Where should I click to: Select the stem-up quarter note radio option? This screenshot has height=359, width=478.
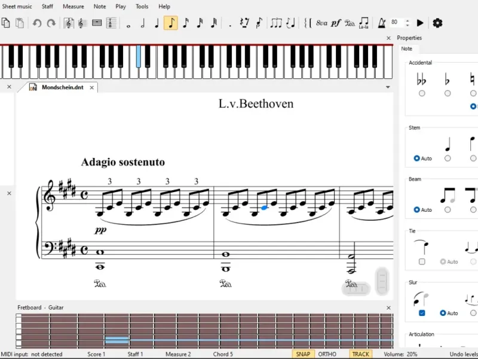click(448, 159)
